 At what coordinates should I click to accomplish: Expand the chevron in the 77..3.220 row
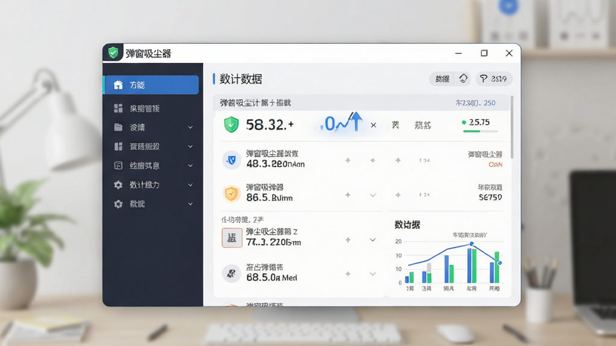coord(373,240)
